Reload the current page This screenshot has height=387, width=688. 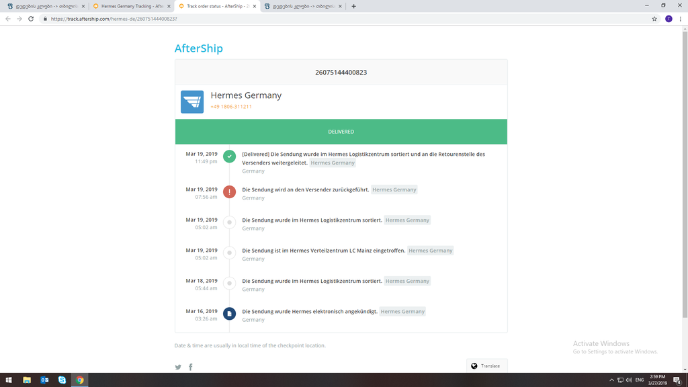[31, 19]
